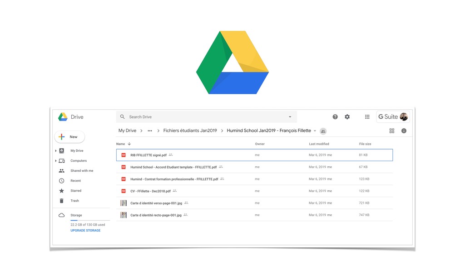The height and width of the screenshot is (261, 465).
Task: Go to My Drive breadcrumb
Action: click(x=127, y=130)
